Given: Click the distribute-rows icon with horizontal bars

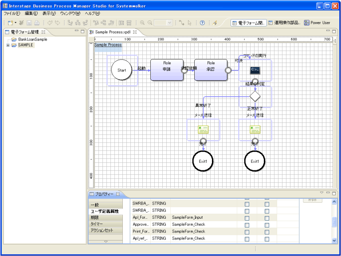Looking at the screenshot, I should (129, 23).
